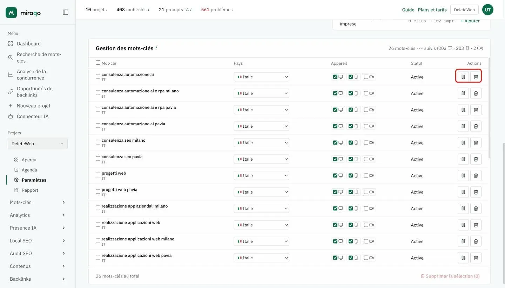Delete keyword "realizzazione applicazioni web"

coord(476,225)
